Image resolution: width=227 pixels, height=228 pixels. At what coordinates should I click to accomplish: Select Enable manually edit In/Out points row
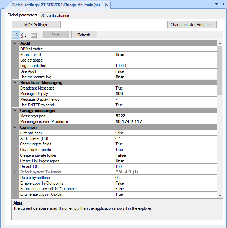tap(118, 189)
